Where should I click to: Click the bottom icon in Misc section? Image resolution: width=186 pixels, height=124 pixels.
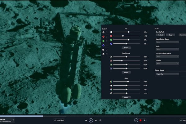[111, 93]
